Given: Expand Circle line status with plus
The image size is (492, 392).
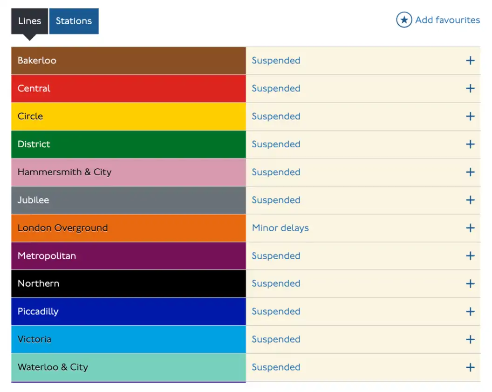Looking at the screenshot, I should 470,117.
